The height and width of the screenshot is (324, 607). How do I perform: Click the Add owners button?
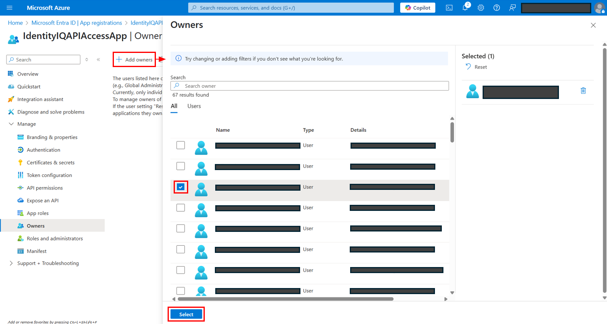pyautogui.click(x=134, y=60)
